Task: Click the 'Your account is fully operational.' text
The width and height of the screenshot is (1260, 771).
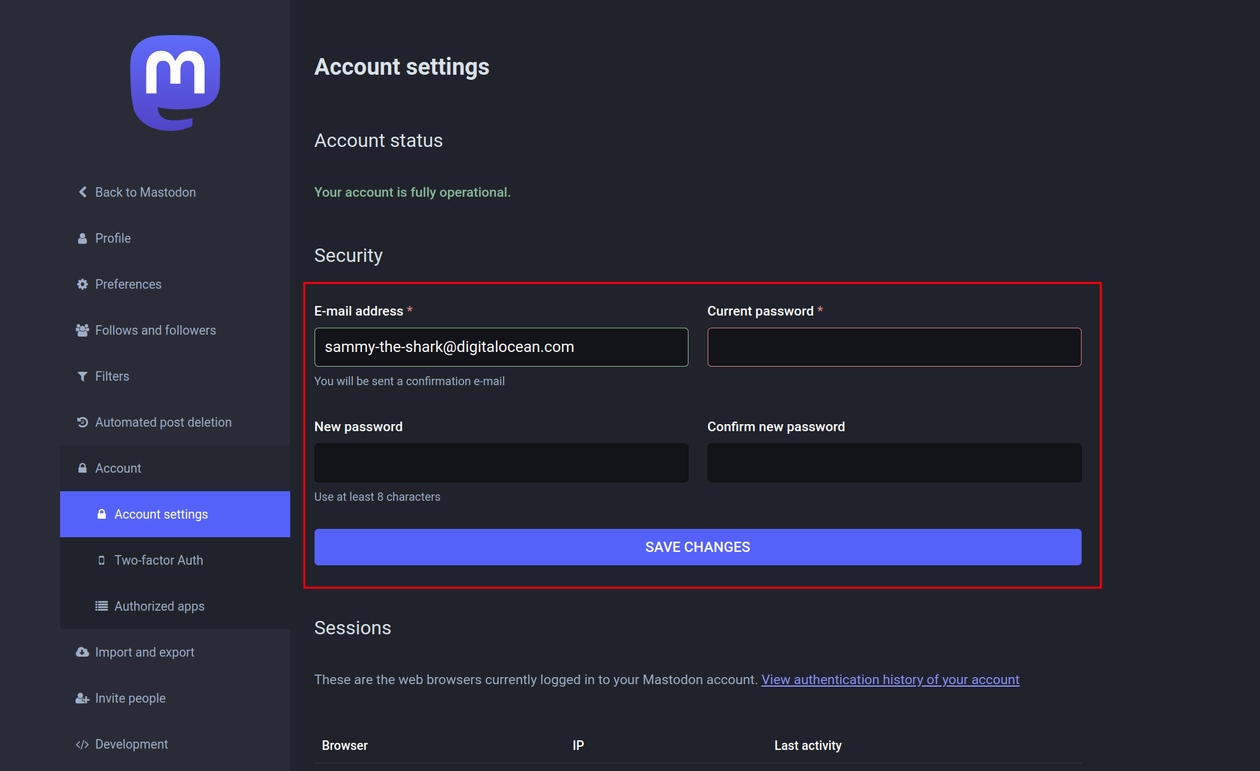Action: pyautogui.click(x=412, y=192)
